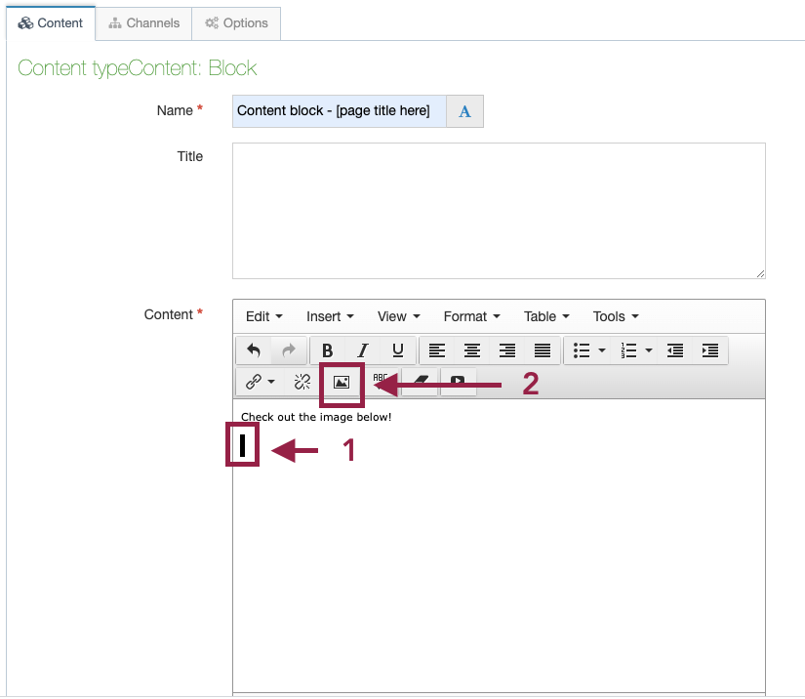Image resolution: width=805 pixels, height=699 pixels.
Task: Insert a bullet list
Action: [x=582, y=350]
